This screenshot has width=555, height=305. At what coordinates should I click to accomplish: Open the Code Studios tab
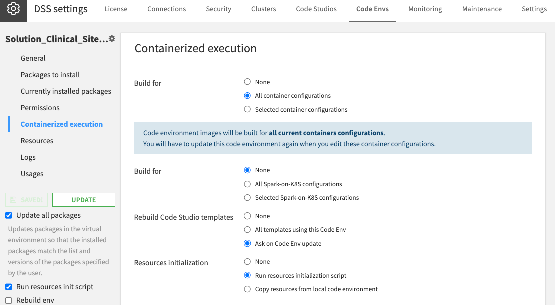(x=316, y=9)
